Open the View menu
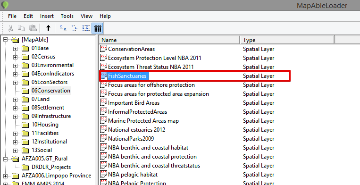Image resolution: width=360 pixels, height=185 pixels. [x=86, y=16]
